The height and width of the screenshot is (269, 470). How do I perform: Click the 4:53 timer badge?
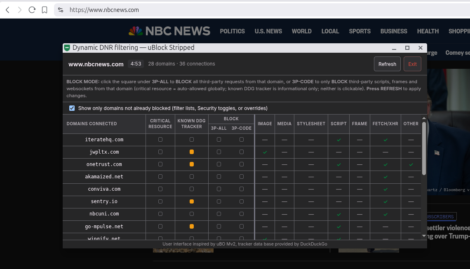[x=136, y=64]
